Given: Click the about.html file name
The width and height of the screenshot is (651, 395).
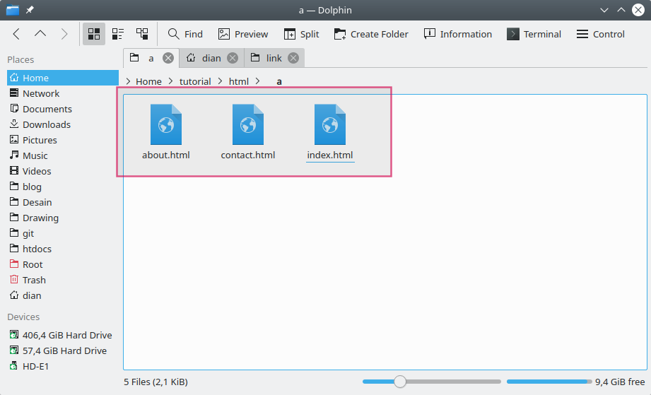Looking at the screenshot, I should (166, 155).
